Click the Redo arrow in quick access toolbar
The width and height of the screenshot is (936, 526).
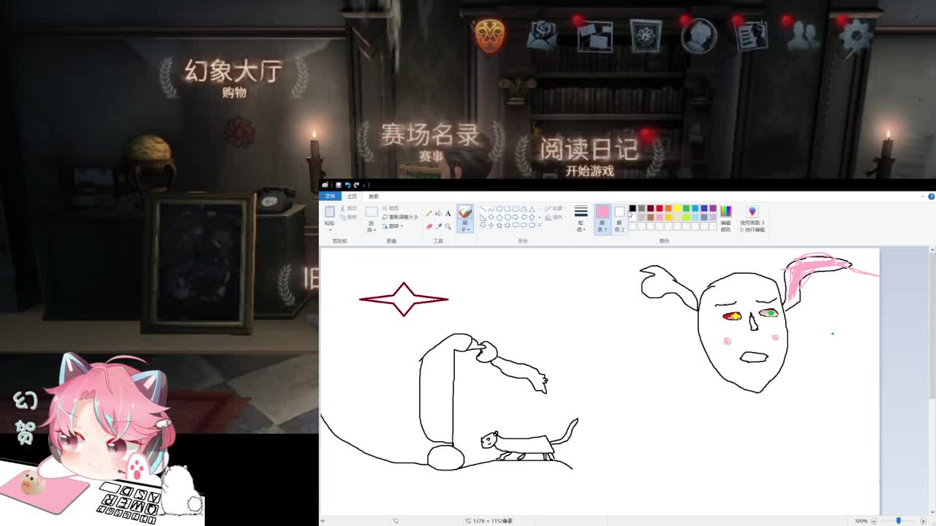point(356,185)
